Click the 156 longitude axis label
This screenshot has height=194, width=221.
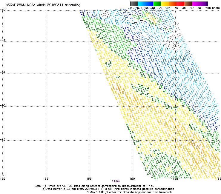(89, 179)
